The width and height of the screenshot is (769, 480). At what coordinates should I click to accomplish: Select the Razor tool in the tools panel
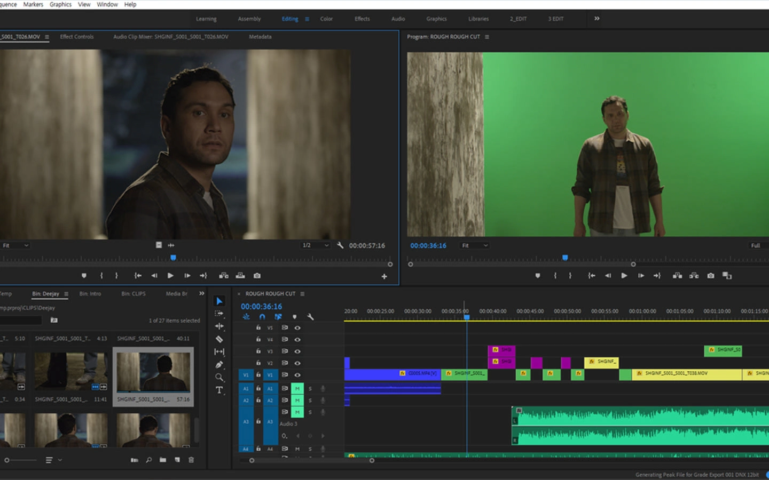coord(219,339)
